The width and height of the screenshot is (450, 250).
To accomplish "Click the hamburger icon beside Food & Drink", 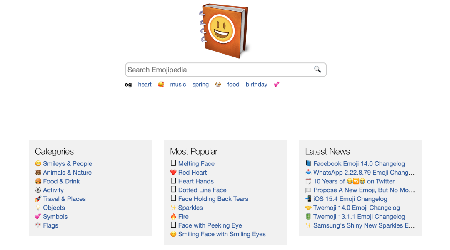I will (38, 181).
